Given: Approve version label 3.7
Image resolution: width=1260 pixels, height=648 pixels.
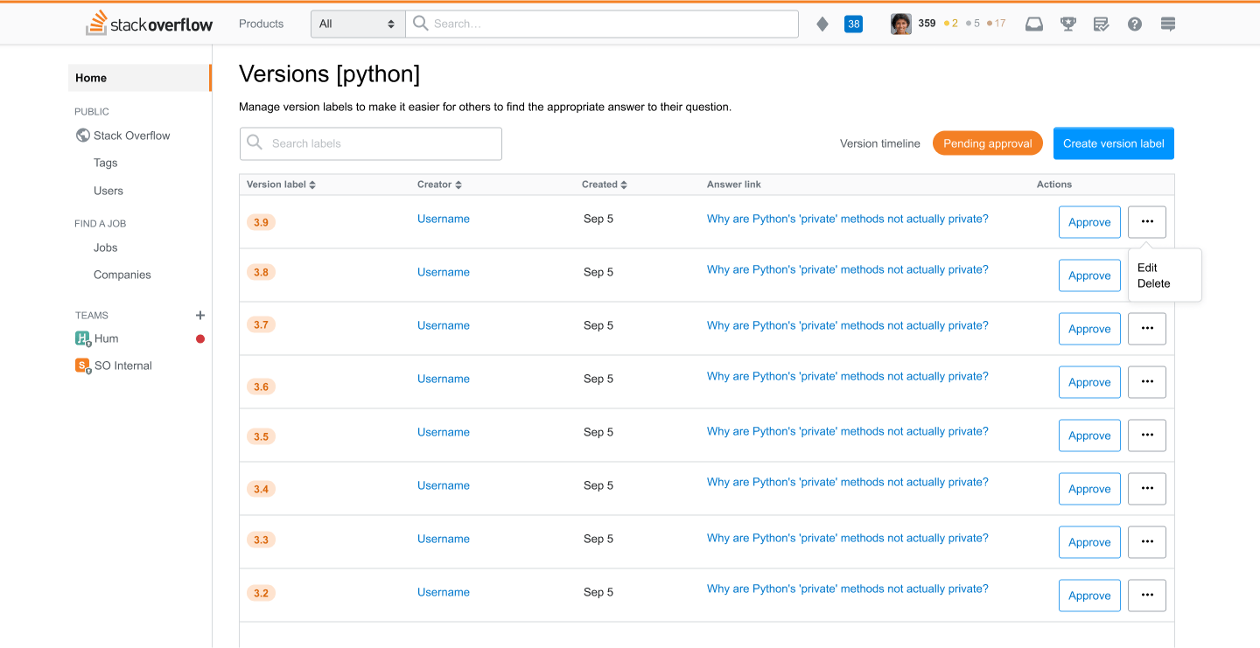Looking at the screenshot, I should 1089,329.
